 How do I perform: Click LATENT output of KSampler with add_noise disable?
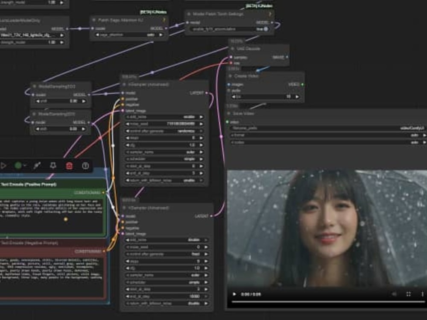(x=212, y=216)
